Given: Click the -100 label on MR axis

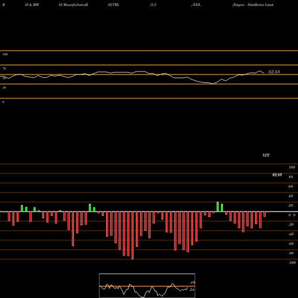Looking at the screenshot, I should coord(292,263).
